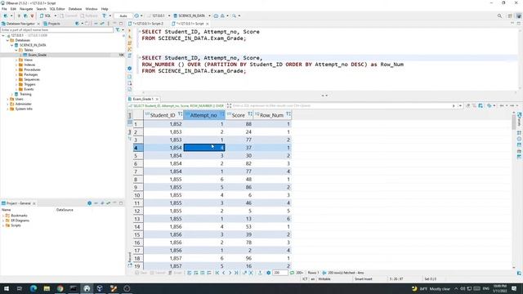
Task: Collapse the Tables folder
Action: (x=16, y=50)
